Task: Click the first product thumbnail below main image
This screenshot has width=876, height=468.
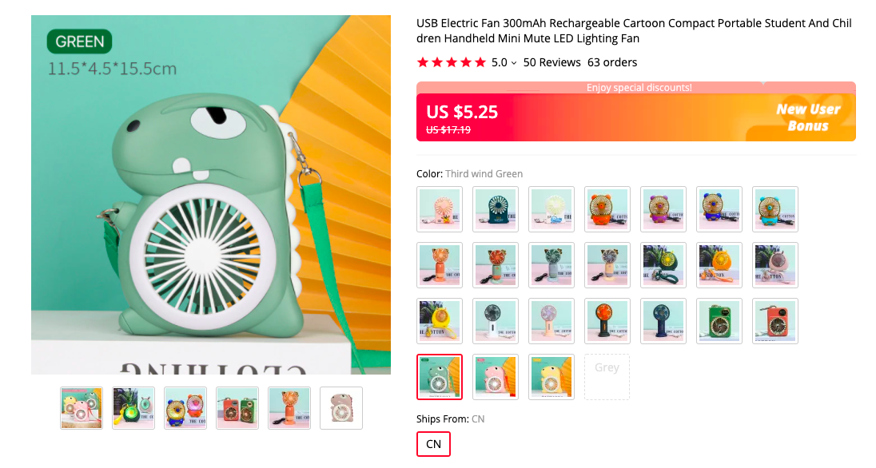Action: (81, 408)
